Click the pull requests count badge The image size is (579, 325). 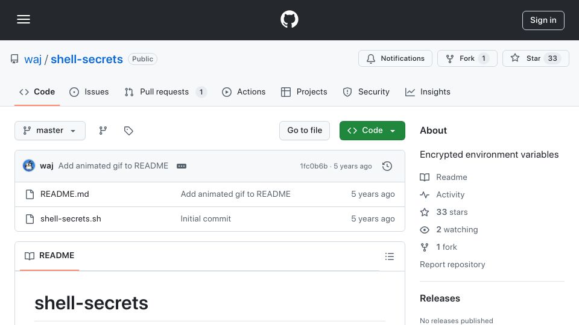201,91
